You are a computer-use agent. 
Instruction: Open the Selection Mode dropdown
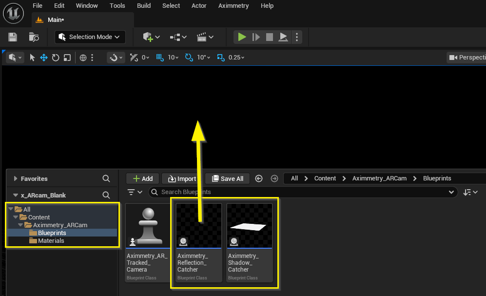pos(90,37)
